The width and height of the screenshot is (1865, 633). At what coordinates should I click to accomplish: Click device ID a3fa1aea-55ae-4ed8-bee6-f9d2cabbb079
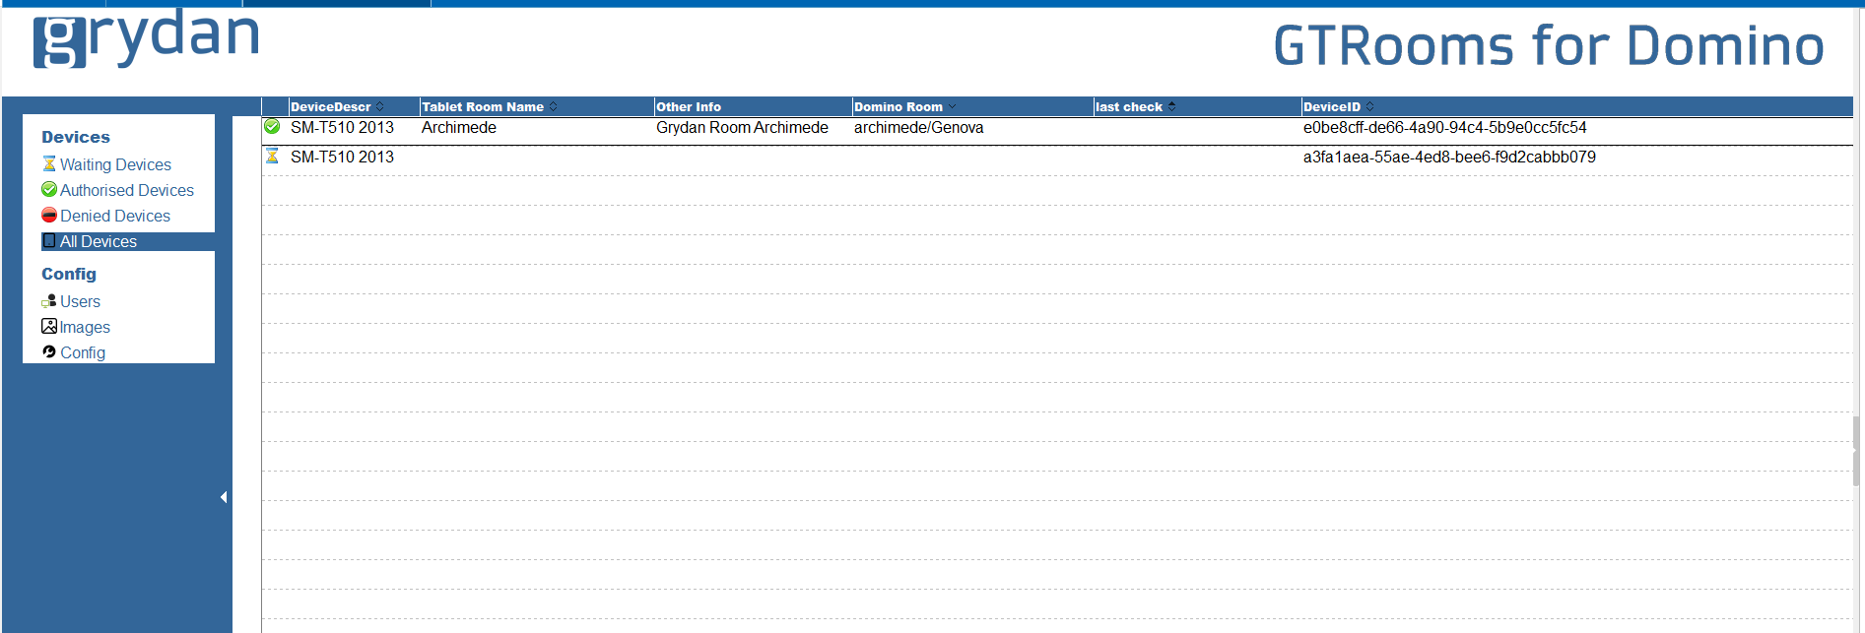[x=1449, y=157]
